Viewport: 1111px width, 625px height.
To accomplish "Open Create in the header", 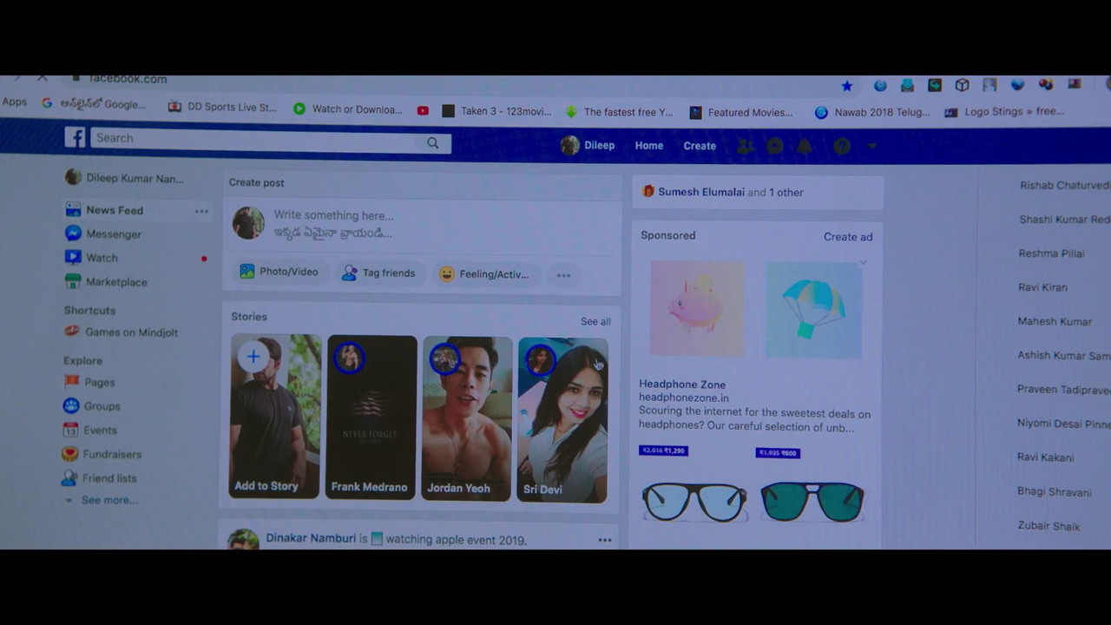I will click(x=700, y=146).
